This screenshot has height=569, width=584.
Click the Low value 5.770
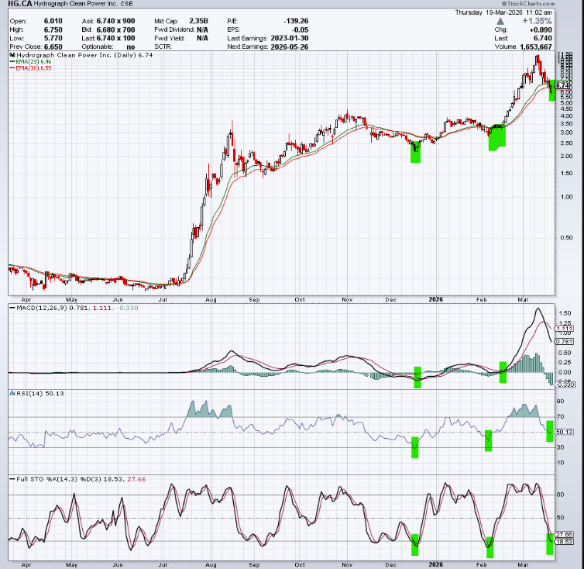coord(53,38)
